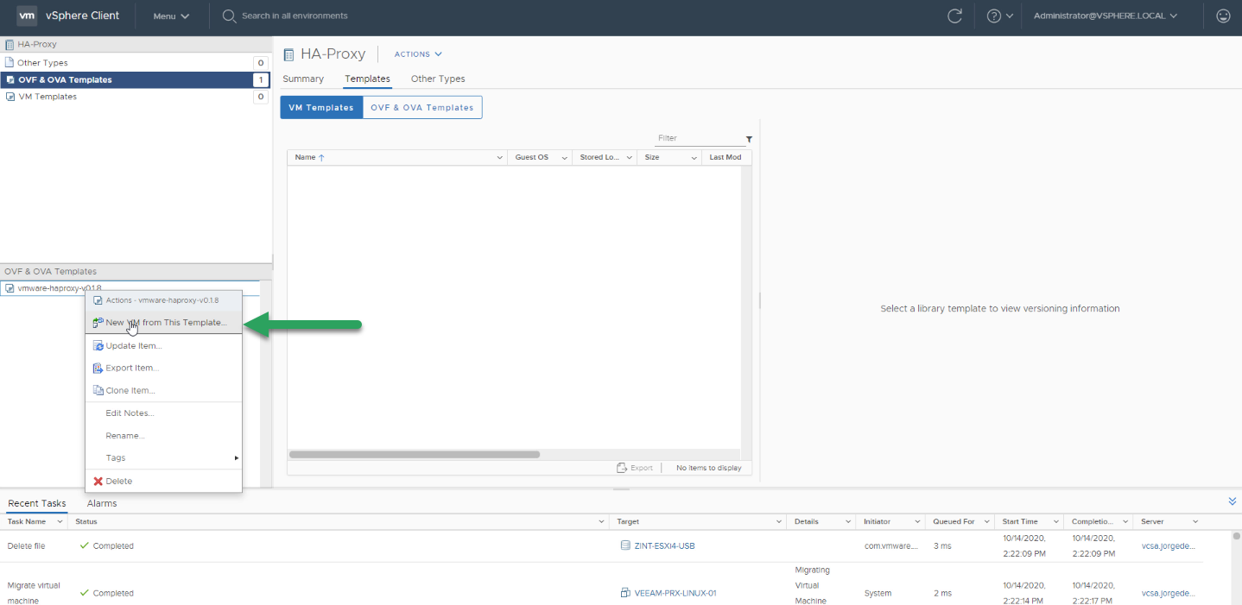Click the ZINT-ESXI4-USB datastore icon

[625, 545]
